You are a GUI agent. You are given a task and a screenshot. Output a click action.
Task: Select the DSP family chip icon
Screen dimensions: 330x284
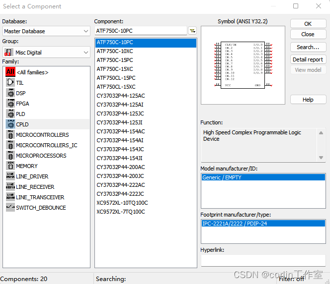(x=10, y=93)
